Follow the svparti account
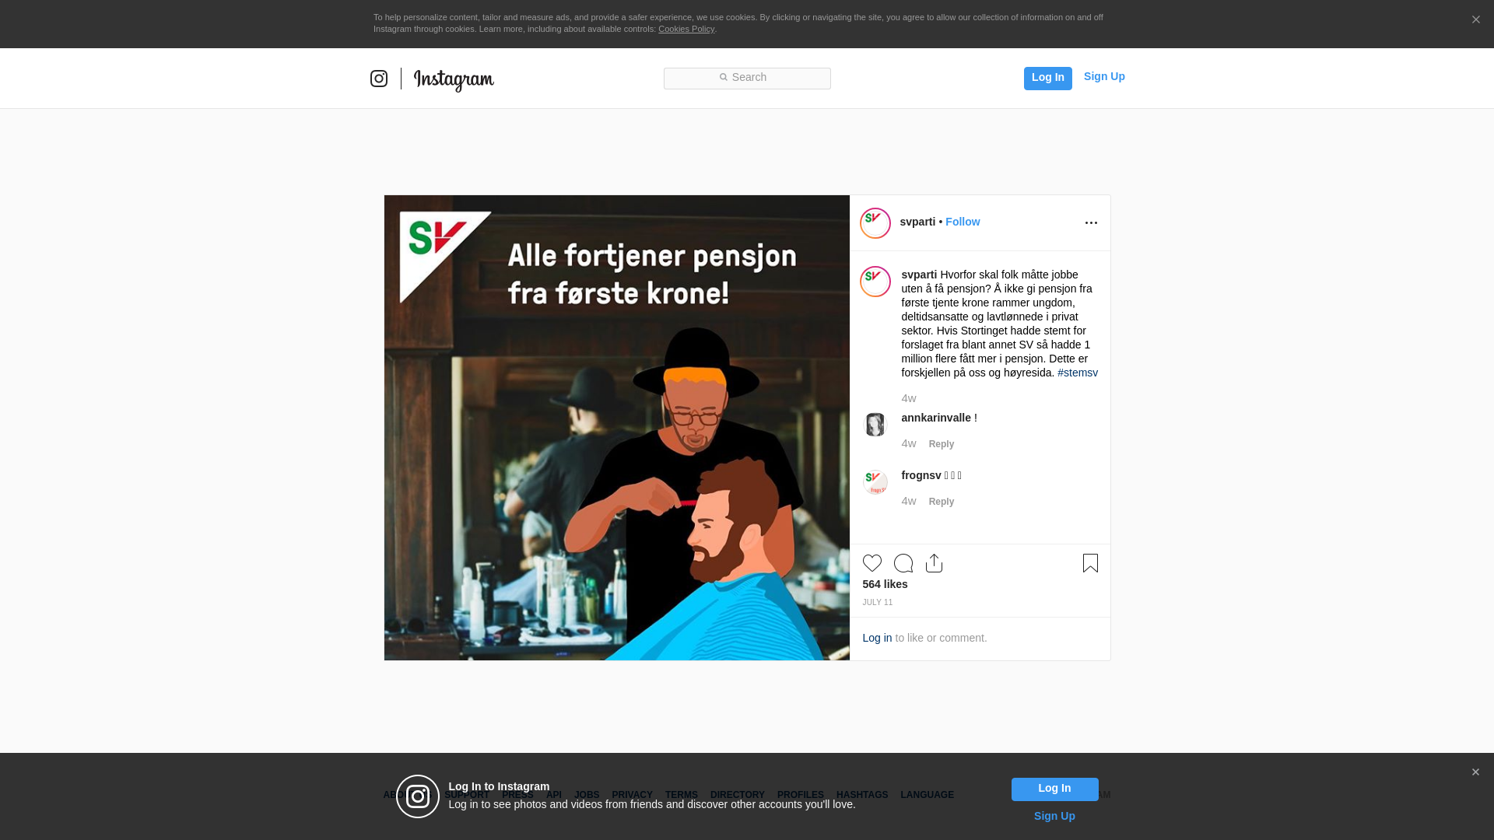The width and height of the screenshot is (1494, 840). tap(963, 222)
